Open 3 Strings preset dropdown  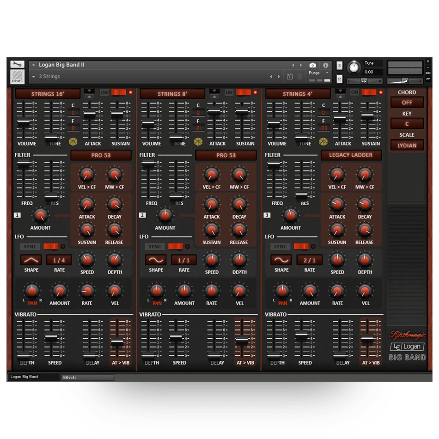tap(34, 76)
